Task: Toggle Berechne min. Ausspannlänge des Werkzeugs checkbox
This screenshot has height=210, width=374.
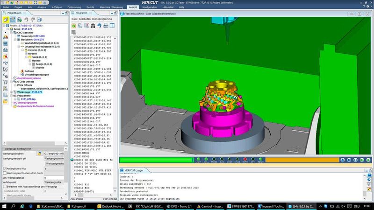Action: coord(5,186)
